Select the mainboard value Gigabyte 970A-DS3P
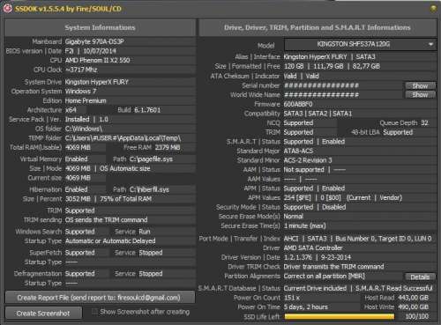 tap(94, 41)
